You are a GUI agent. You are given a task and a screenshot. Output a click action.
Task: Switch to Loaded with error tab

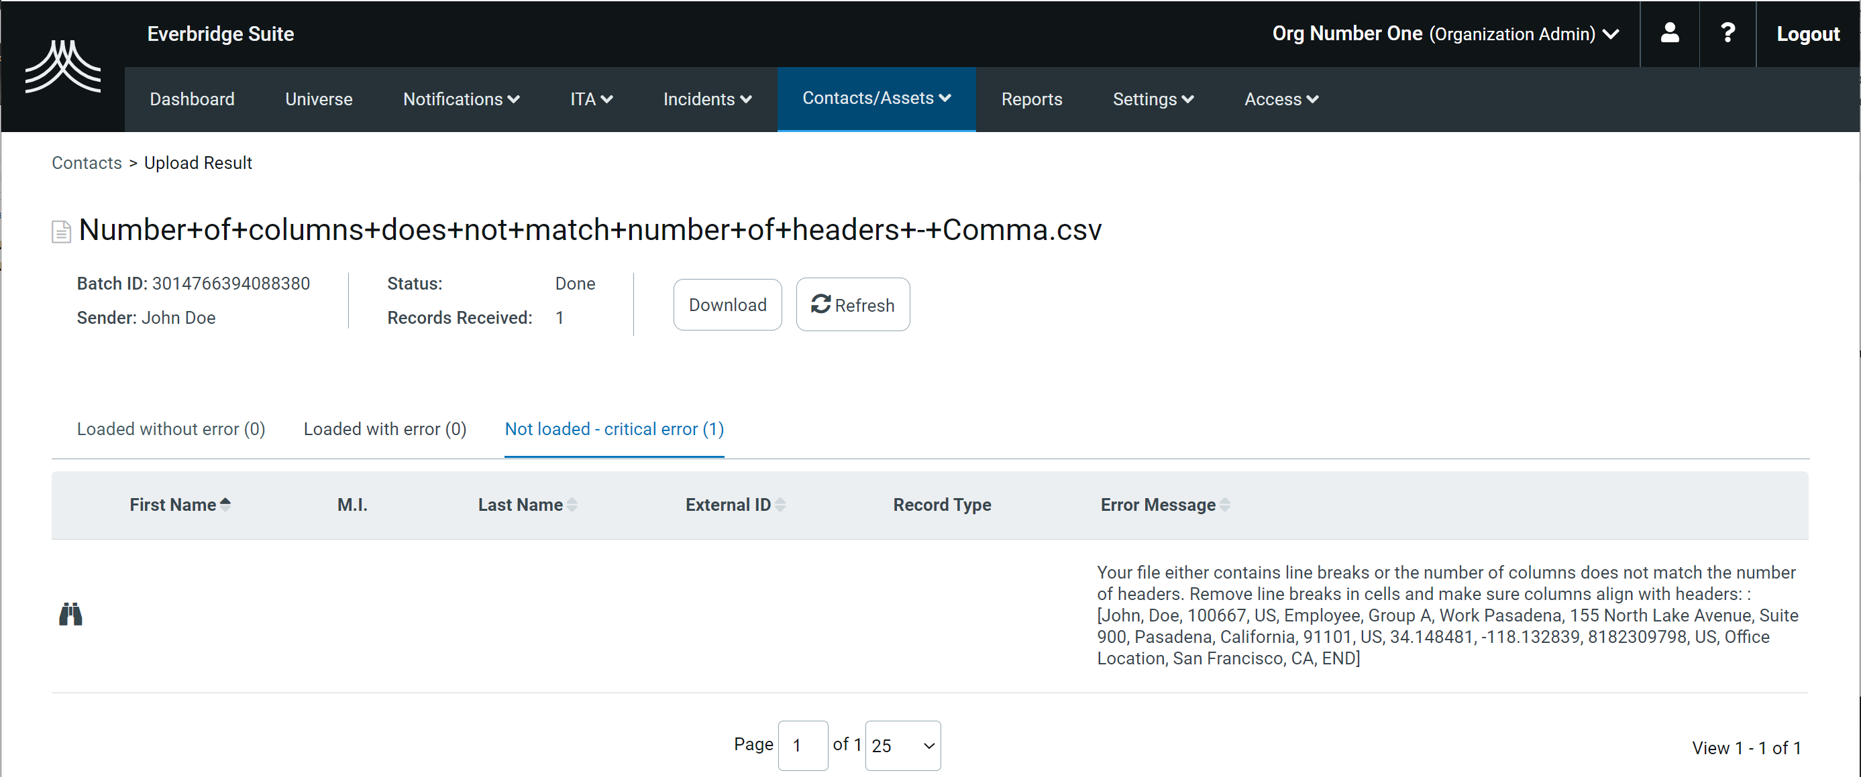(x=384, y=429)
